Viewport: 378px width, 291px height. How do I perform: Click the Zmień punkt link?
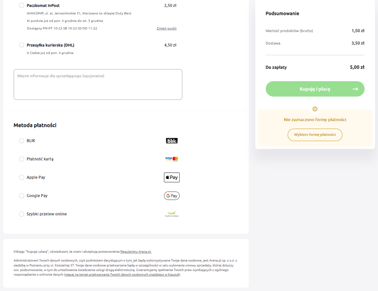[167, 28]
